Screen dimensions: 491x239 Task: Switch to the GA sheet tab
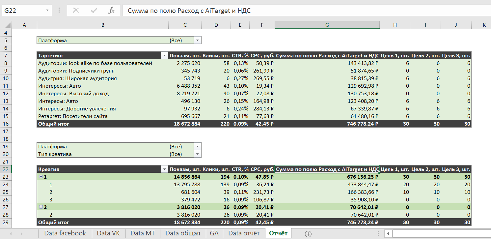pyautogui.click(x=214, y=233)
